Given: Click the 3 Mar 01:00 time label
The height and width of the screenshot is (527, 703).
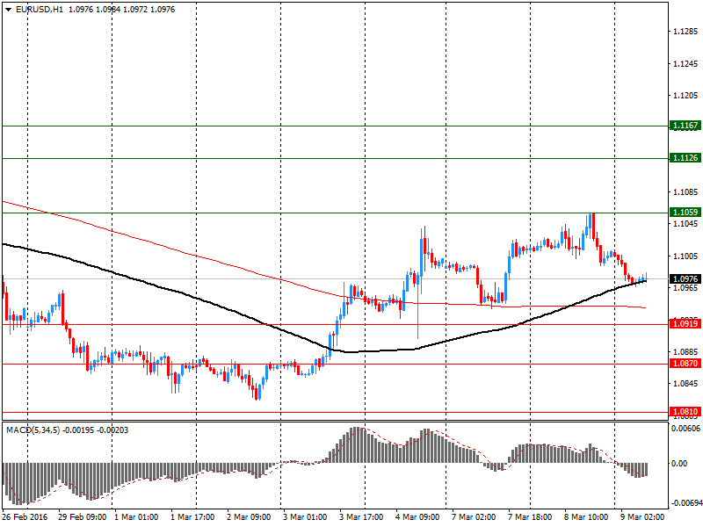Looking at the screenshot, I should pos(305,517).
